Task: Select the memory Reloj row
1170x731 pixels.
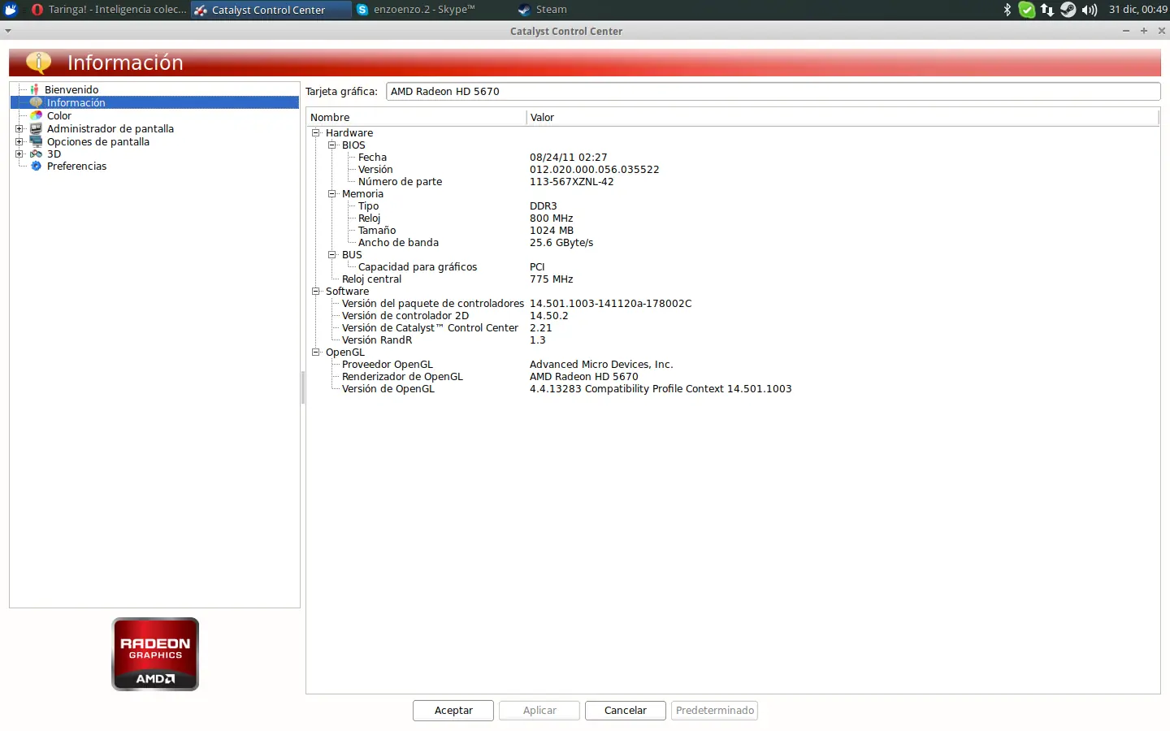Action: [x=731, y=218]
